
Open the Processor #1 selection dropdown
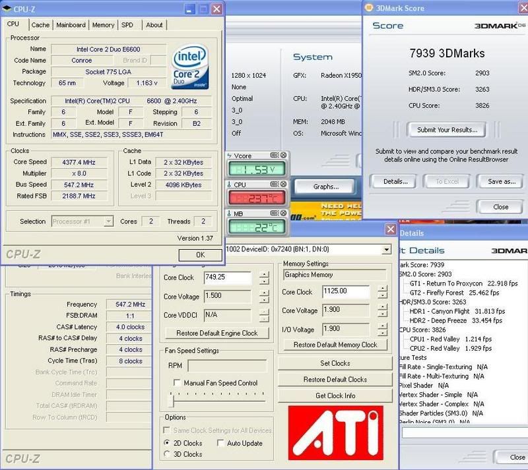(x=108, y=221)
